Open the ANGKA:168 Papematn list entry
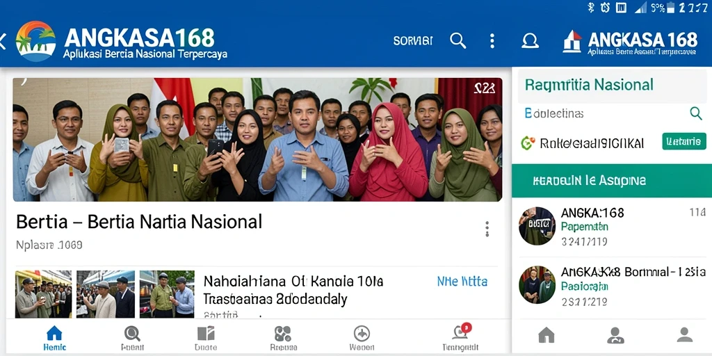Screen dimensions: 712x356 click(x=612, y=227)
